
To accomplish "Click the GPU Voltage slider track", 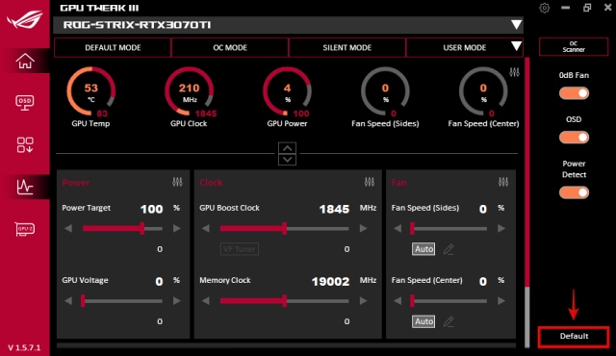I will click(122, 301).
